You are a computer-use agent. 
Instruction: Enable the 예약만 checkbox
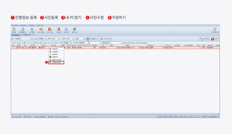(73, 43)
